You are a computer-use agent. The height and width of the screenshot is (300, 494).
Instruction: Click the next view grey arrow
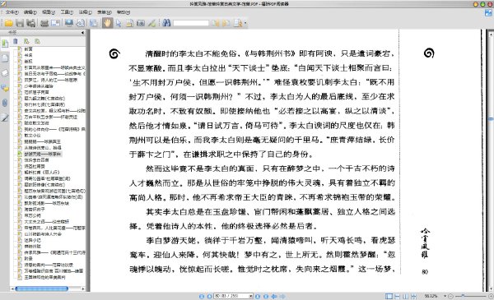282,296
